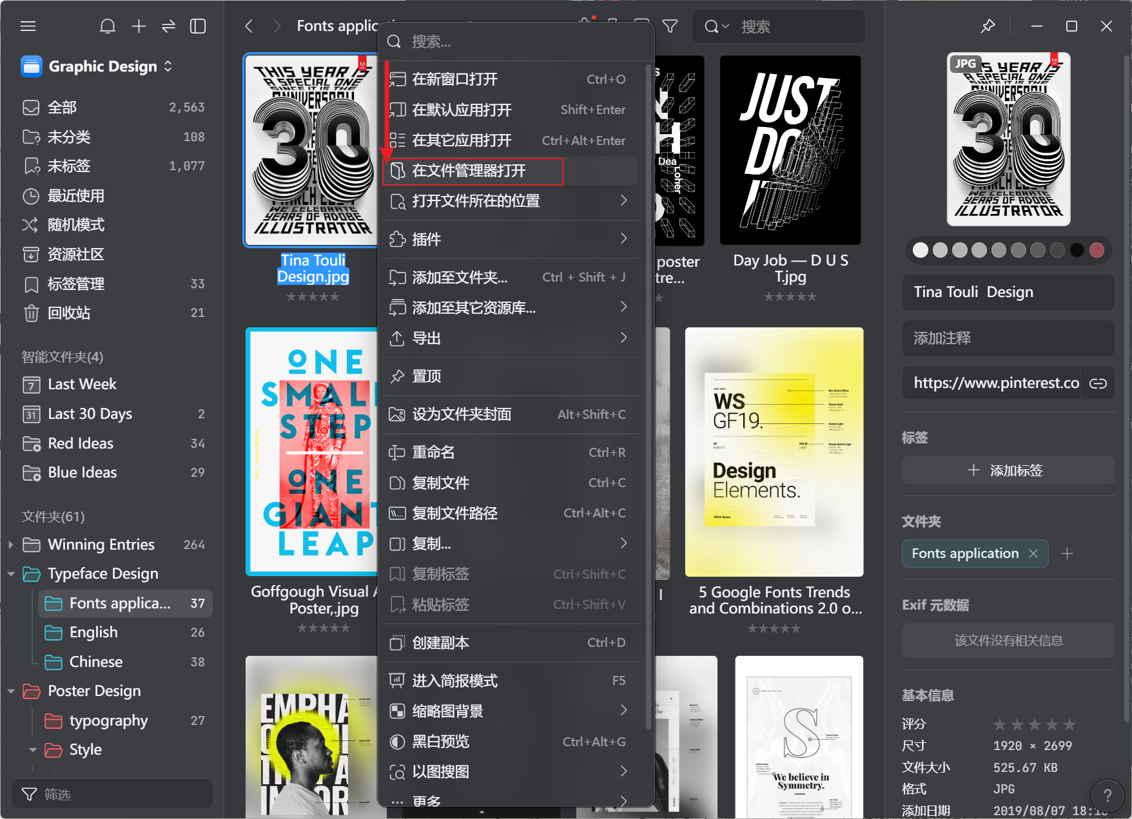Image resolution: width=1132 pixels, height=819 pixels.
Task: Open 最近使用 recent items
Action: (112, 195)
